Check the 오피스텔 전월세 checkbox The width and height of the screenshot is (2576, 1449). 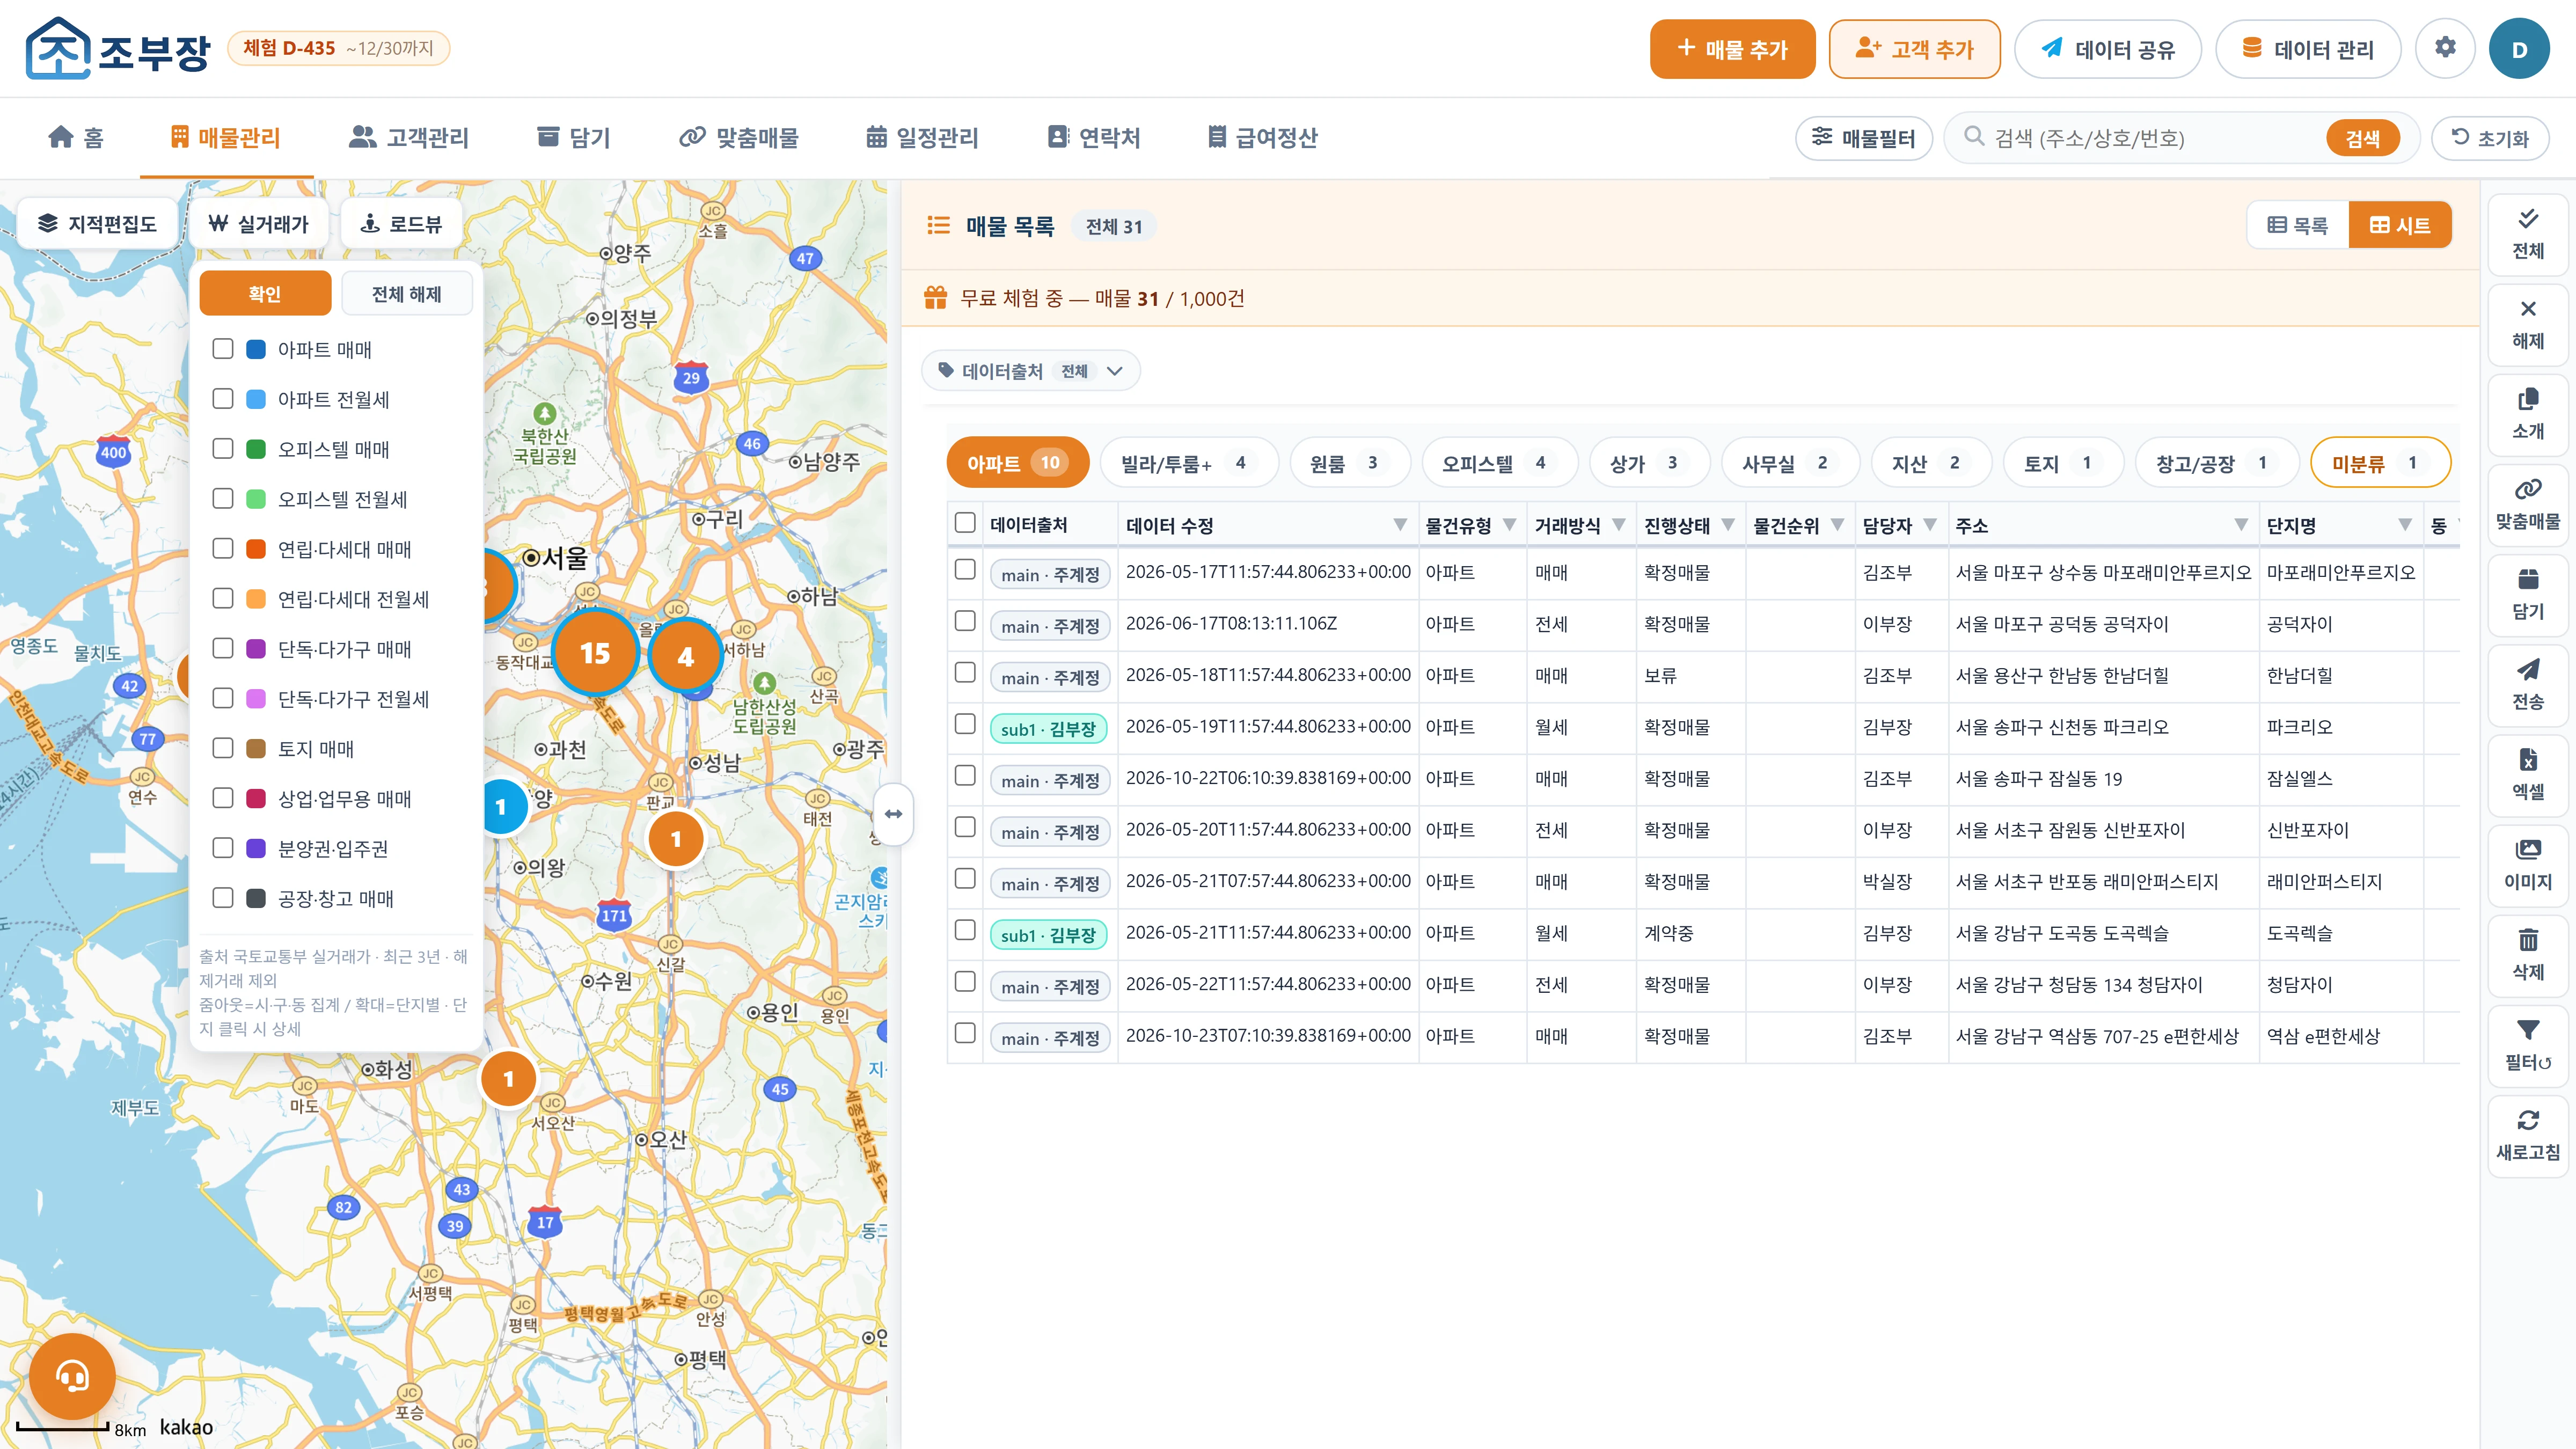coord(223,498)
